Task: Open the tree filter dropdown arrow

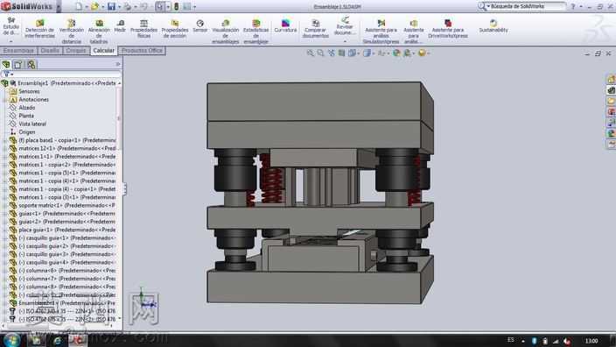Action: click(x=11, y=74)
